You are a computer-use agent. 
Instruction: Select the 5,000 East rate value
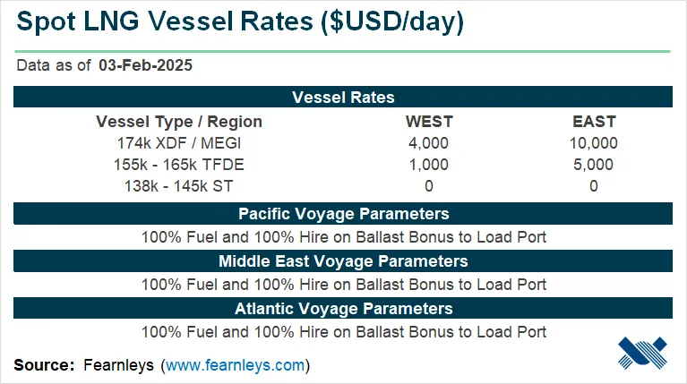(595, 165)
